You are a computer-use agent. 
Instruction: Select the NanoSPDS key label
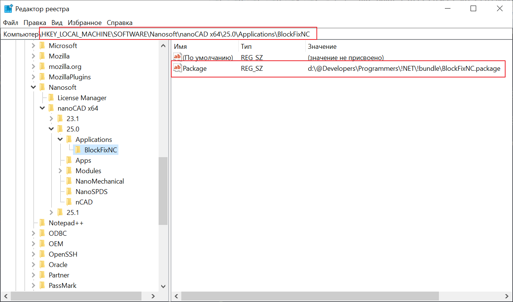coord(92,192)
